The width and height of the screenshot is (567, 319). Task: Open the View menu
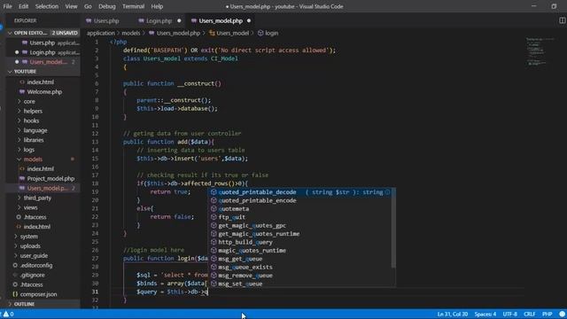tap(71, 6)
